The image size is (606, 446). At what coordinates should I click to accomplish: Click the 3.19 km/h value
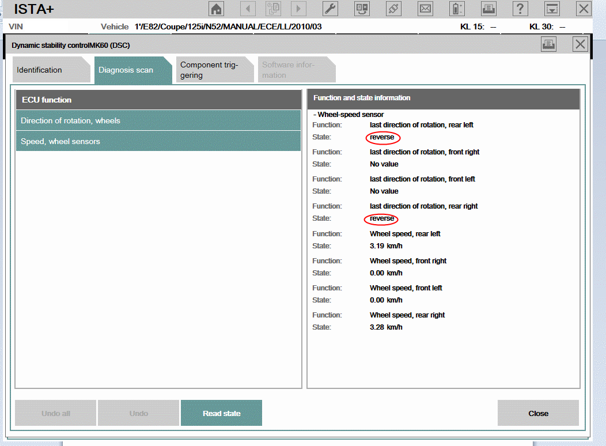[x=386, y=246]
